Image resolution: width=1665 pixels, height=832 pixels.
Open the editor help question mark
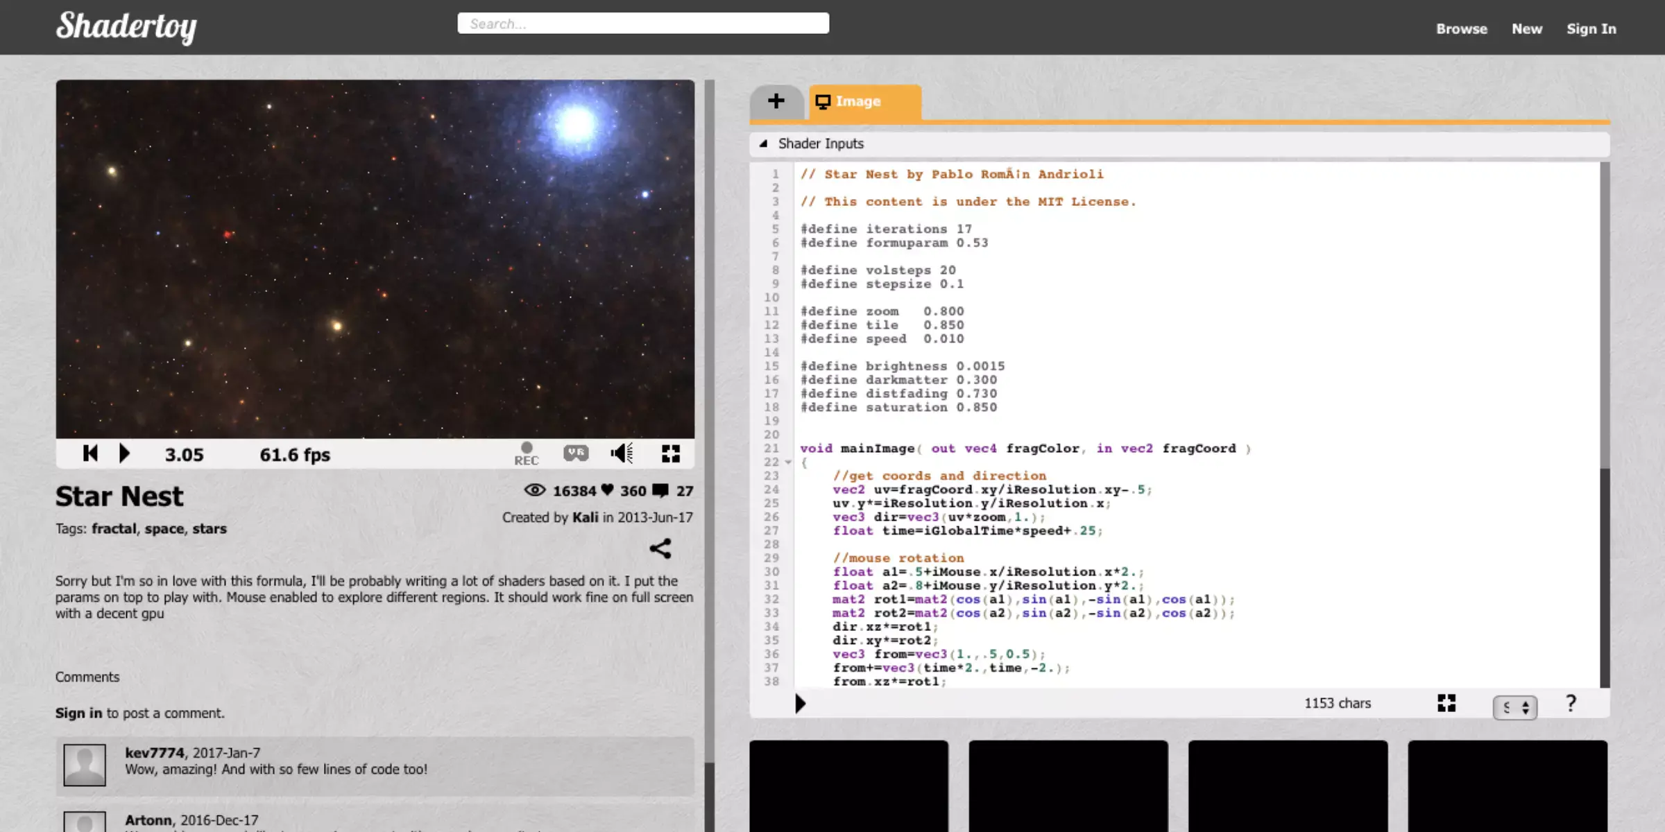(x=1571, y=703)
